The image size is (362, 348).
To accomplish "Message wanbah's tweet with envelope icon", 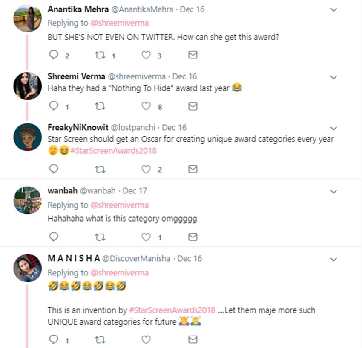I will [x=193, y=237].
